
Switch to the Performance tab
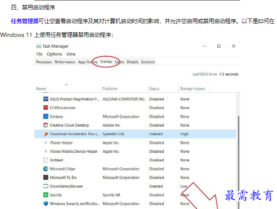[65, 62]
